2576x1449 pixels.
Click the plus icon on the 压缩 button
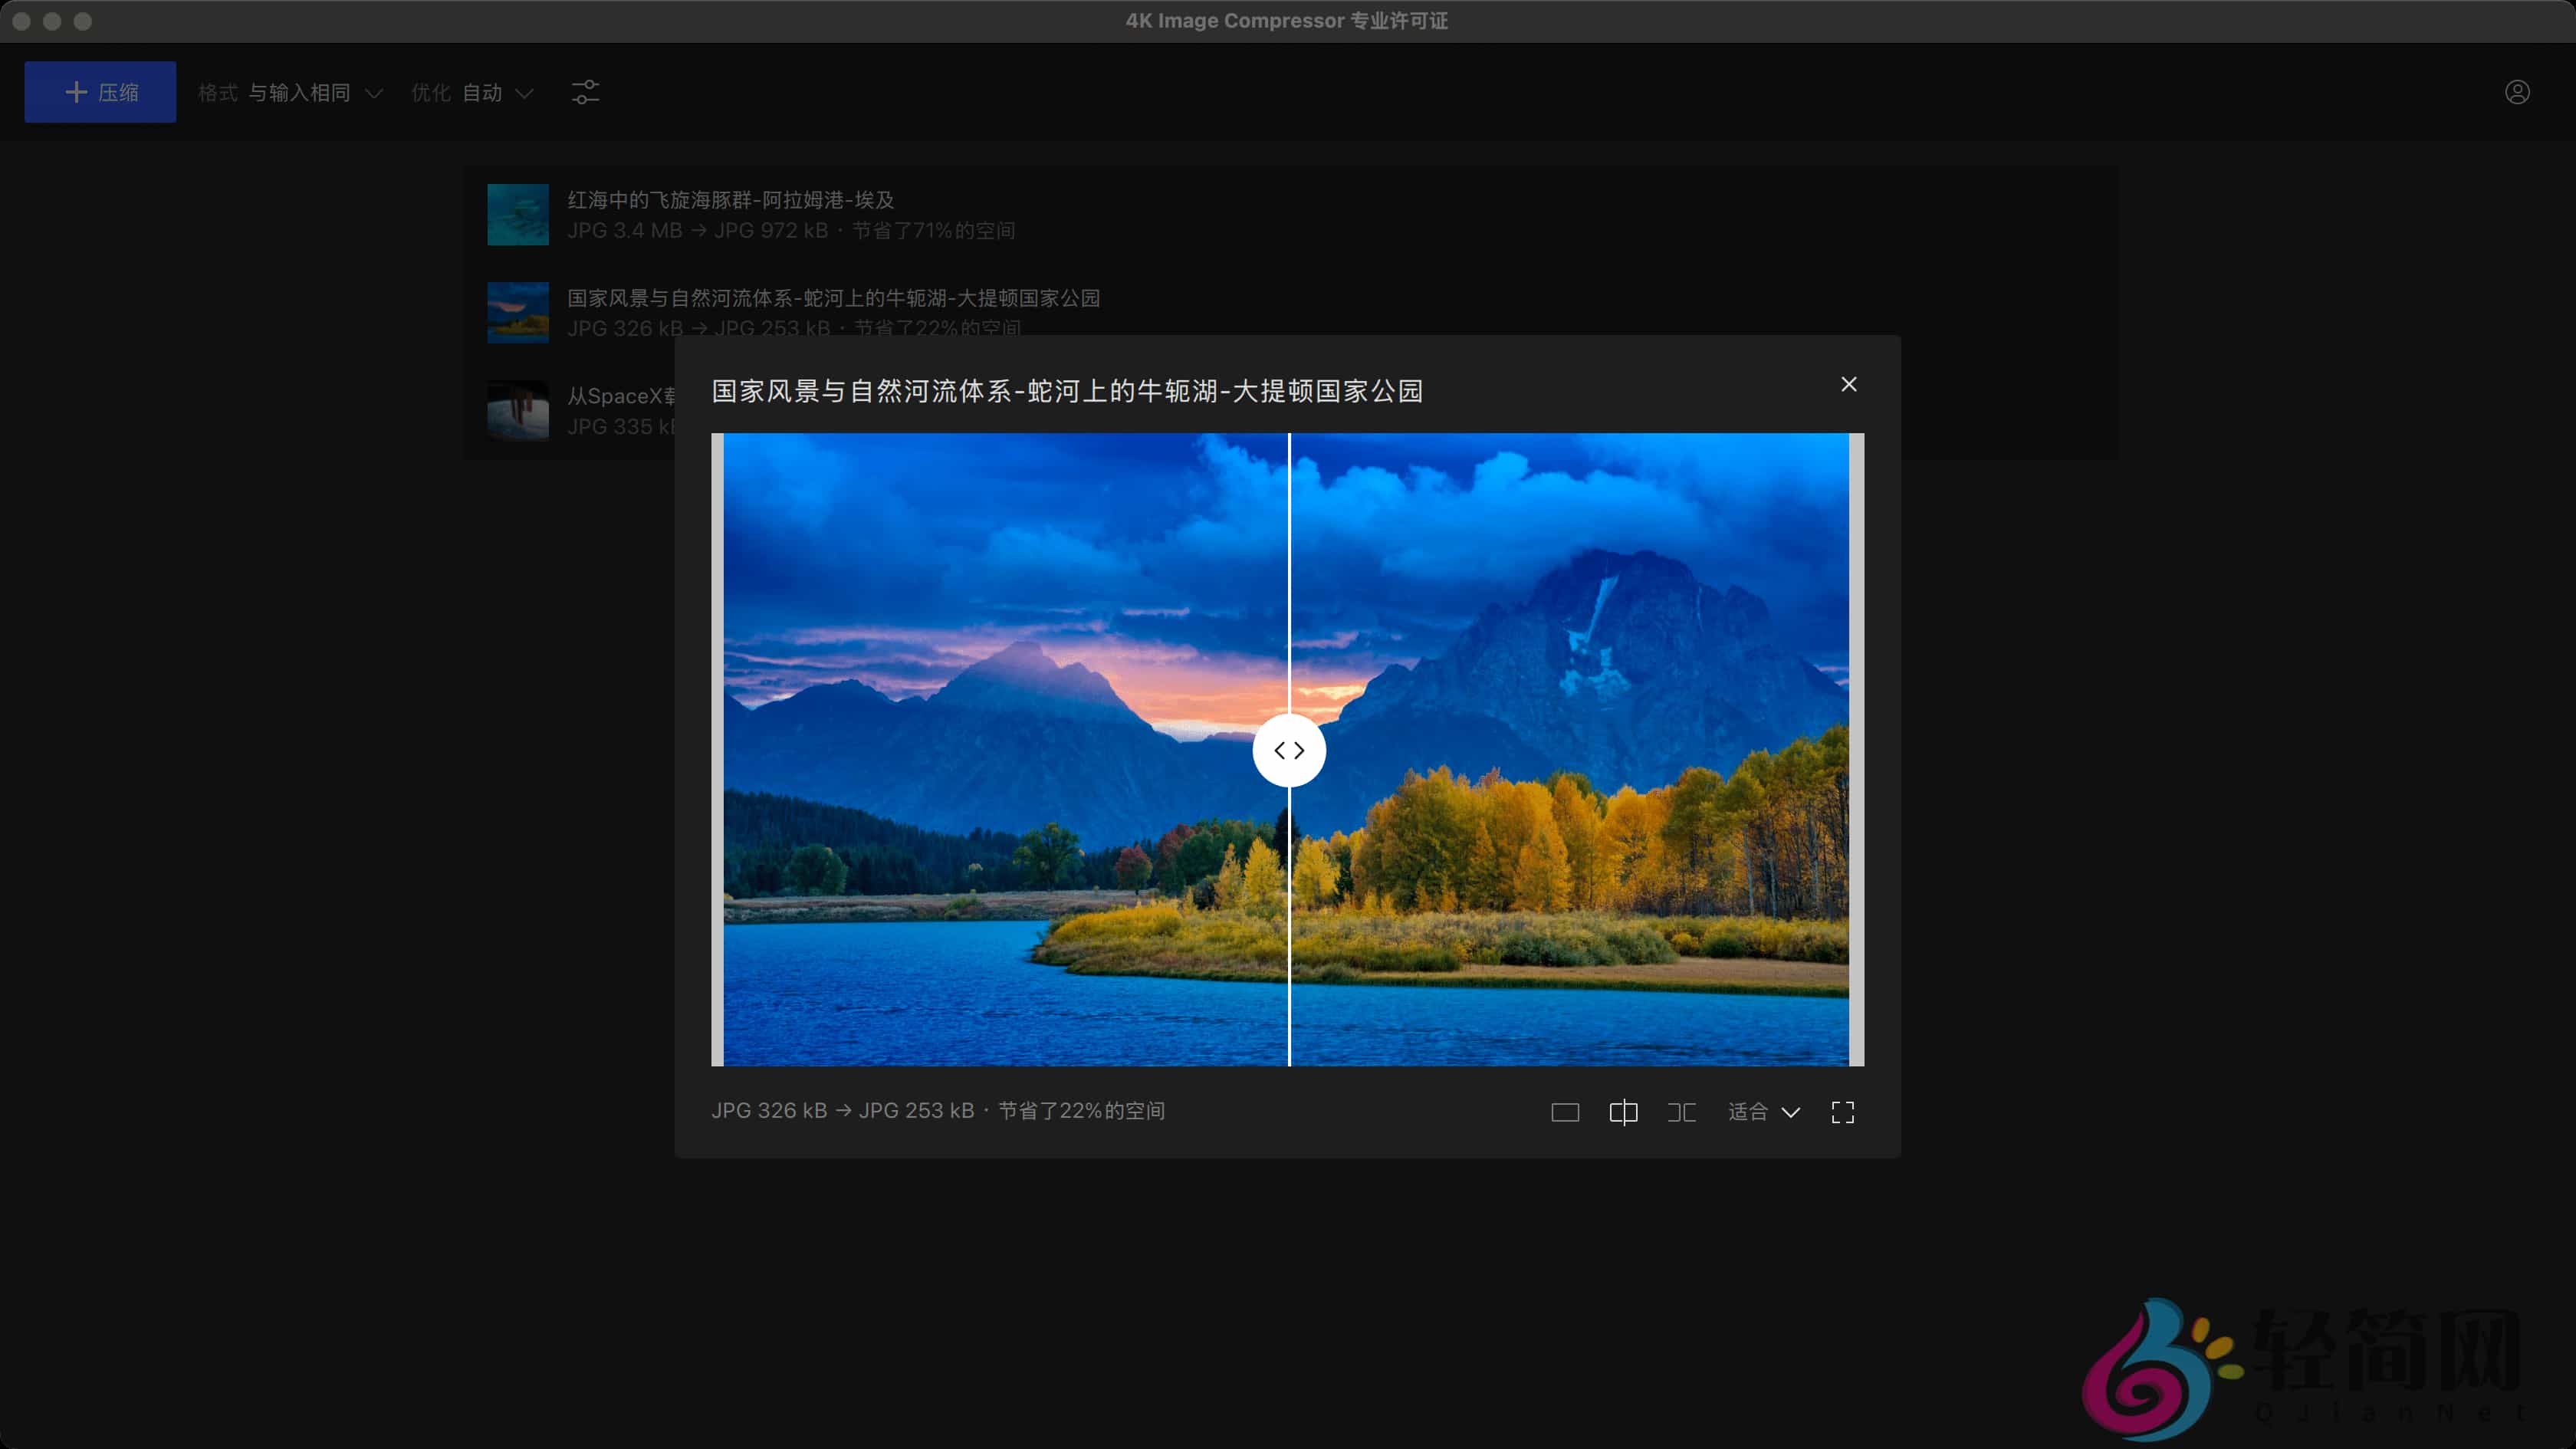pos(76,91)
